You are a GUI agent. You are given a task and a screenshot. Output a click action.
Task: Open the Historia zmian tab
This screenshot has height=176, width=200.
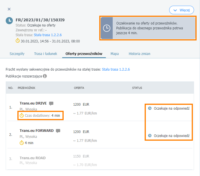(x=140, y=54)
